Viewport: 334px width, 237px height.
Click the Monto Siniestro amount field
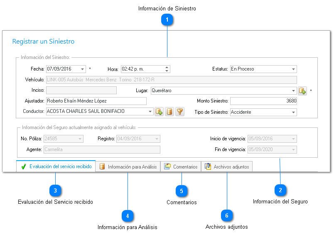[263, 101]
